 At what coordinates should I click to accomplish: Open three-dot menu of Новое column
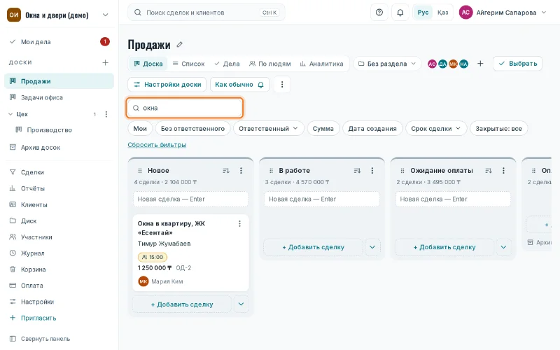[x=241, y=171]
